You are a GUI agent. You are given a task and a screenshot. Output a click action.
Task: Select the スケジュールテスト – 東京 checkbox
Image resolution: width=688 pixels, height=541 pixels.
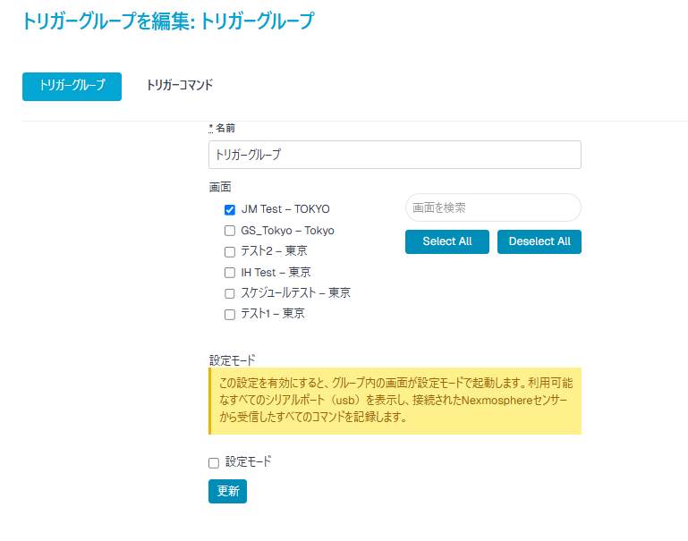tap(229, 293)
